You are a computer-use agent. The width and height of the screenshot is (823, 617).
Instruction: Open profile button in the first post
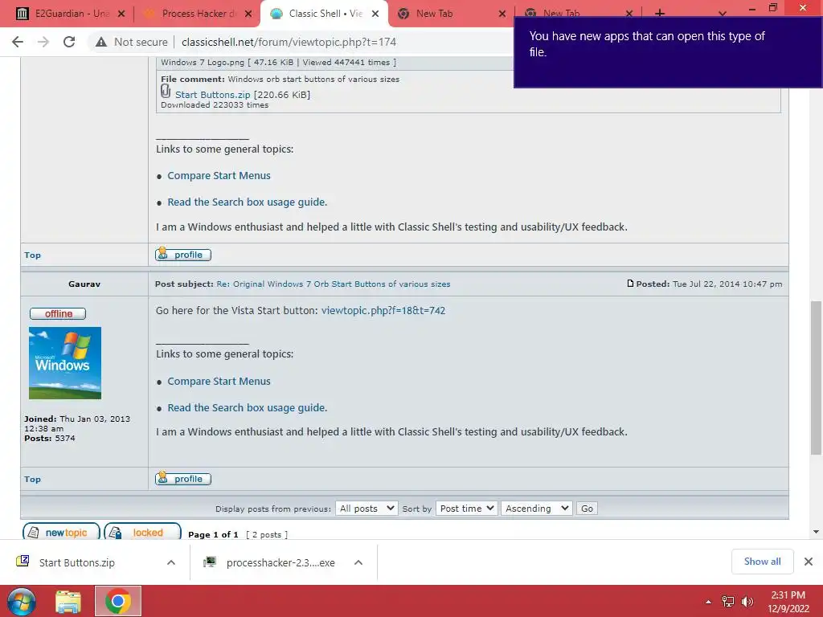(x=183, y=255)
